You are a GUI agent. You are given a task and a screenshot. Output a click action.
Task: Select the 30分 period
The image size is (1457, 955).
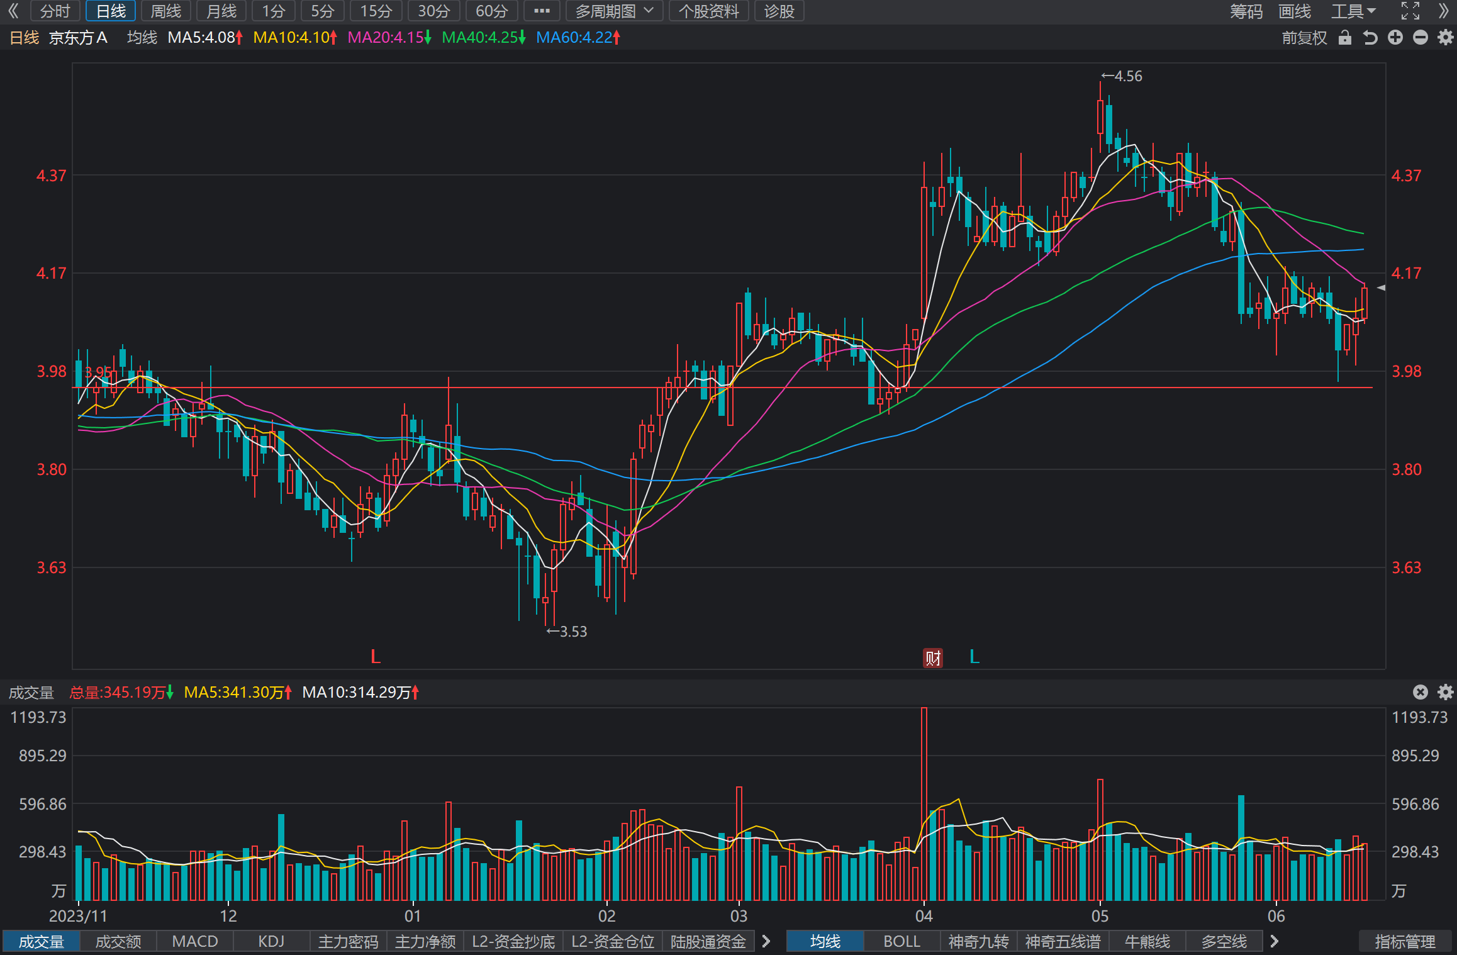tap(434, 11)
